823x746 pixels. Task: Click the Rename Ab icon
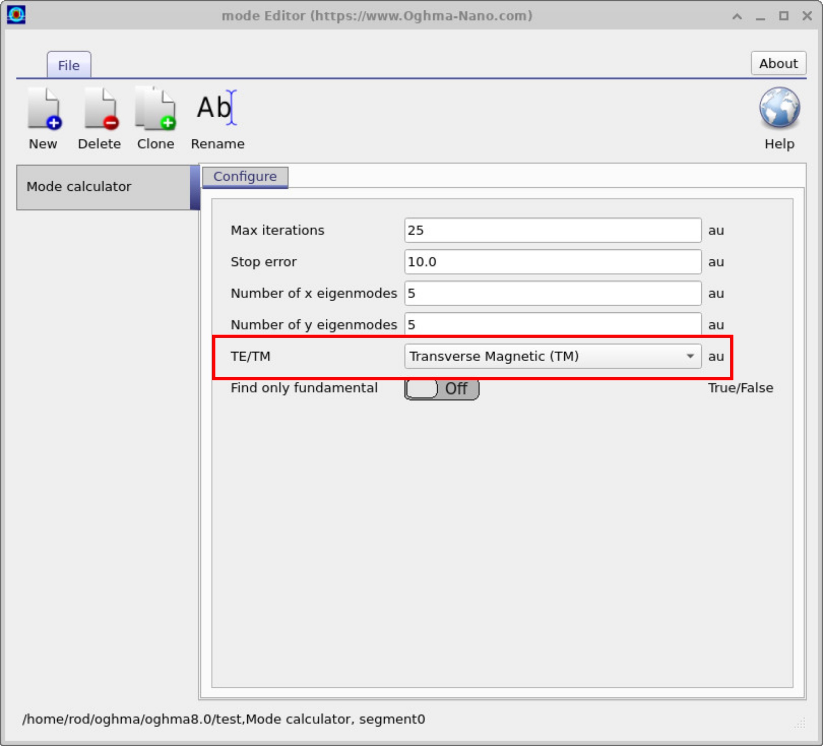tap(217, 109)
